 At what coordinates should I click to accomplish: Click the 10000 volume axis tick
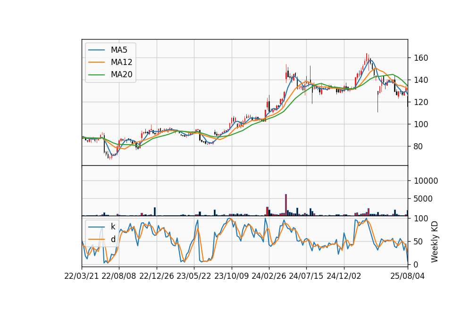(426, 181)
